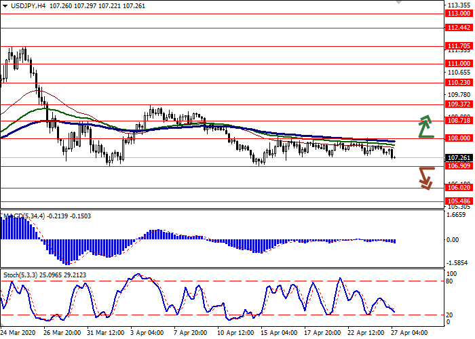Click the Stoch(5,3,3) indicator label
This screenshot has height=339, width=475.
tap(22, 275)
